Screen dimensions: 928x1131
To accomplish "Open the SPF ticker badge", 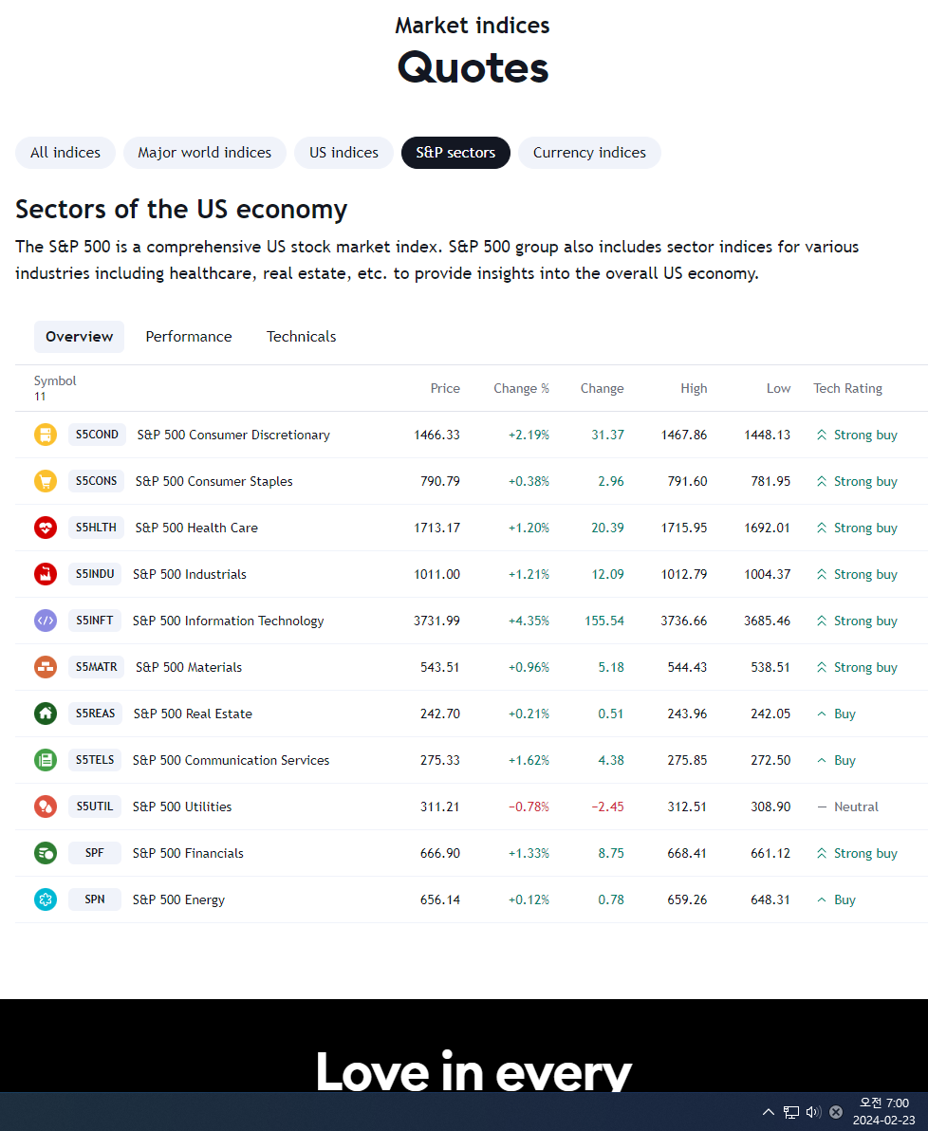I will pos(95,853).
